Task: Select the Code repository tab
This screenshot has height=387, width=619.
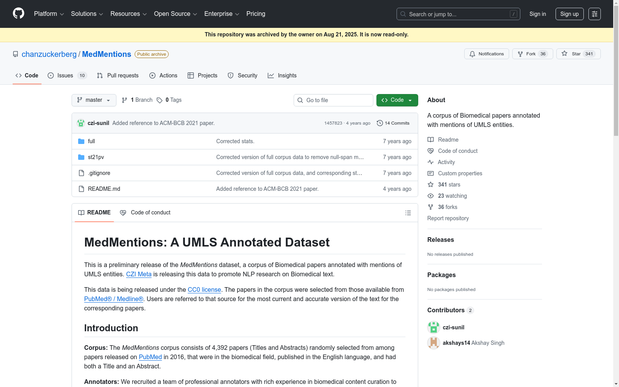Action: pyautogui.click(x=27, y=75)
